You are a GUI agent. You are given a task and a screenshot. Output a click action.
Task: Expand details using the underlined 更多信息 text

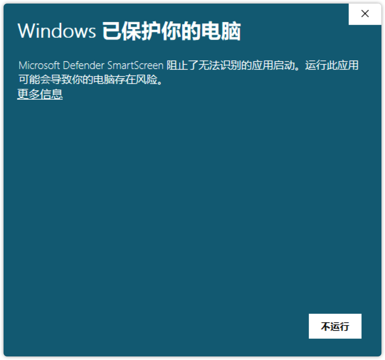40,94
